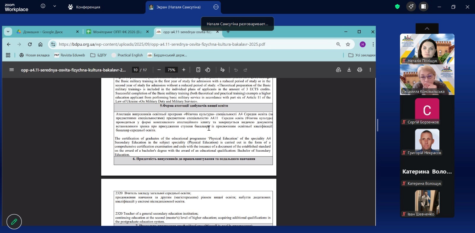This screenshot has height=233, width=475.
Task: Open meeting info circle icon
Action: pyautogui.click(x=43, y=6)
